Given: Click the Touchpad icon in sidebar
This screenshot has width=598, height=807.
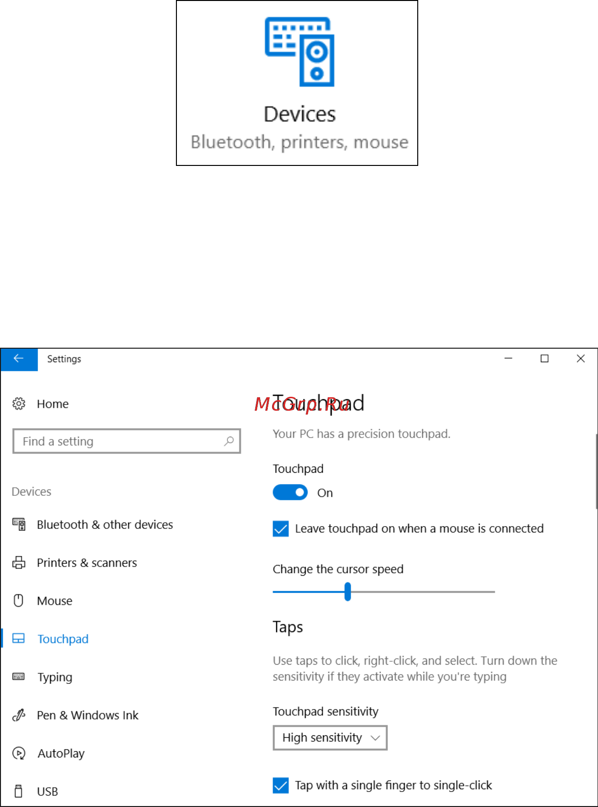Looking at the screenshot, I should (19, 638).
